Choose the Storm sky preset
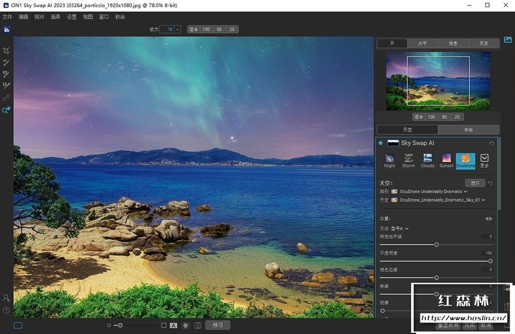 click(408, 161)
